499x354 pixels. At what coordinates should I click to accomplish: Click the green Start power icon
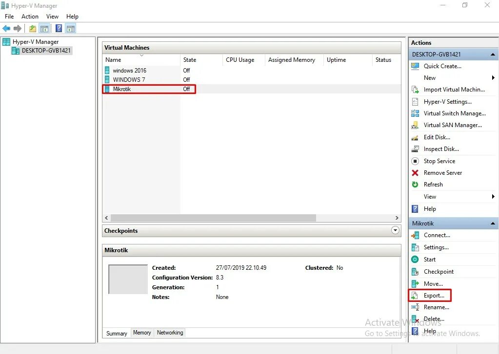click(x=415, y=260)
